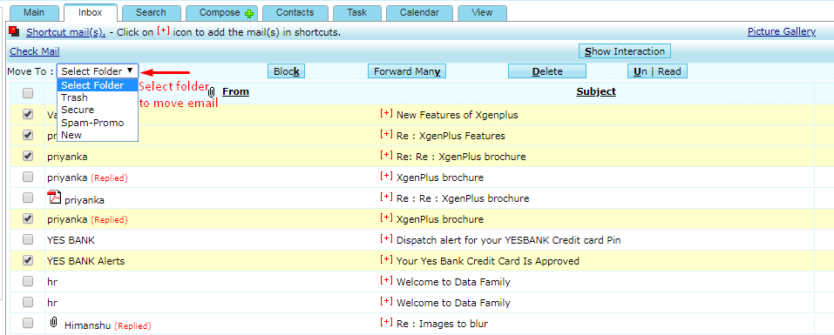Image resolution: width=834 pixels, height=335 pixels.
Task: Choose Trash in the folder dropdown
Action: pos(98,97)
